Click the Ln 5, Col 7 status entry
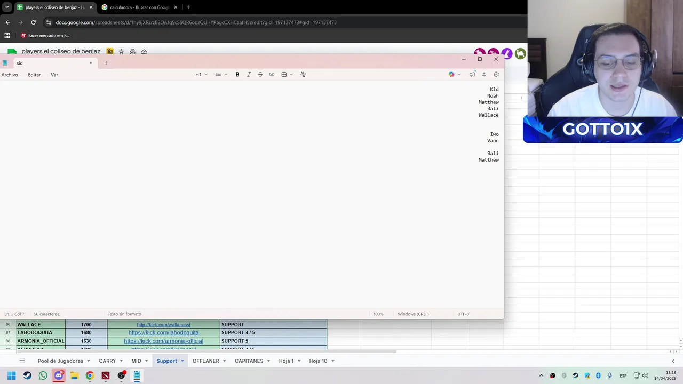Viewport: 683px width, 384px height. 14,314
